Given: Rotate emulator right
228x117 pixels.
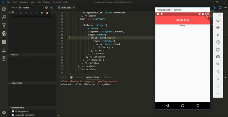Looking at the screenshot, I should [x=218, y=50].
